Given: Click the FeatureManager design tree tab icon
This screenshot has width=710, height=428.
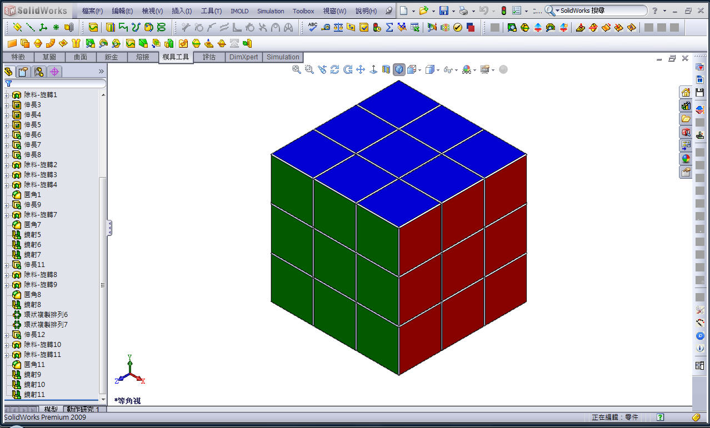Looking at the screenshot, I should (x=8, y=71).
